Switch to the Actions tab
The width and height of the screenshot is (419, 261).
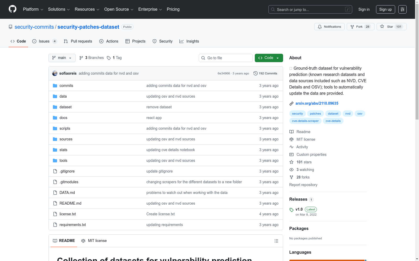pos(109,41)
